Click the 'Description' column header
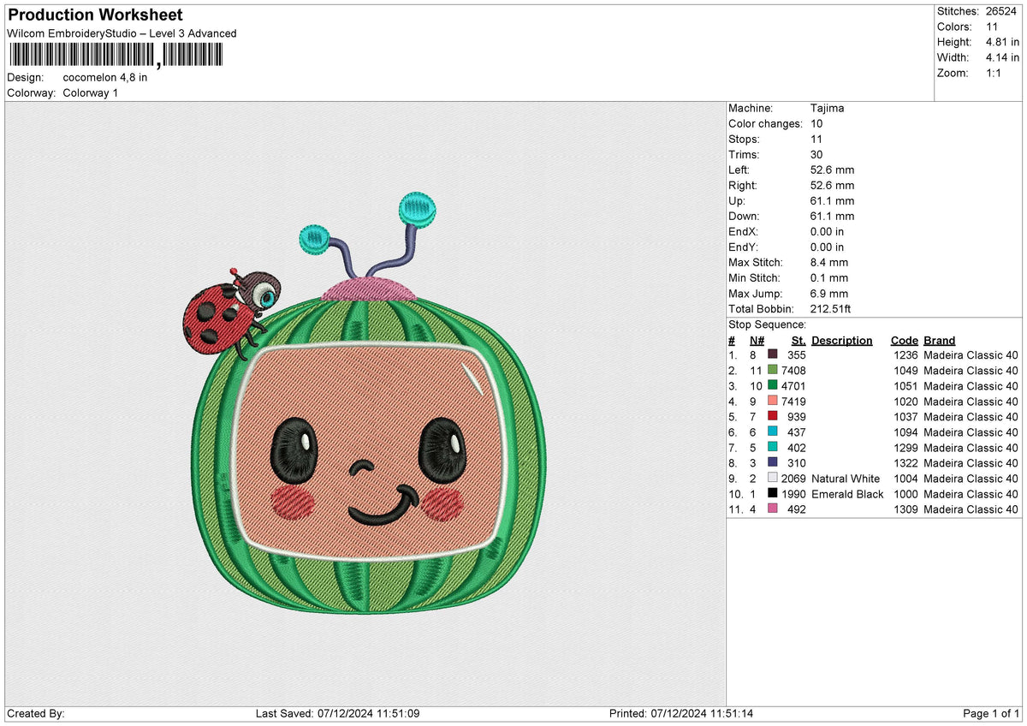The height and width of the screenshot is (726, 1027). [842, 340]
